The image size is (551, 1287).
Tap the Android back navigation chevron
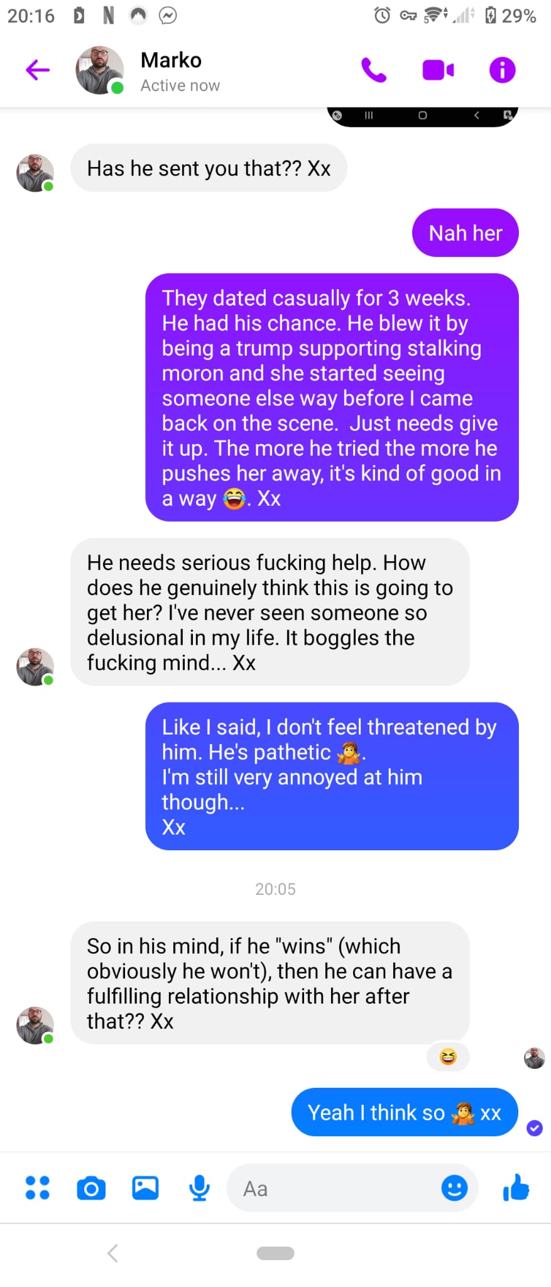[x=113, y=1253]
